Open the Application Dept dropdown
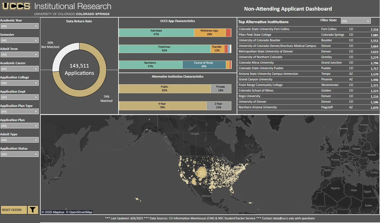 [x=20, y=97]
